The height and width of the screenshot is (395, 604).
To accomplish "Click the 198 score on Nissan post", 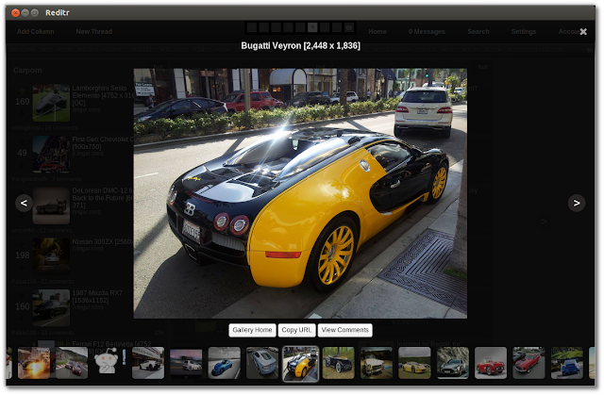I will 23,255.
